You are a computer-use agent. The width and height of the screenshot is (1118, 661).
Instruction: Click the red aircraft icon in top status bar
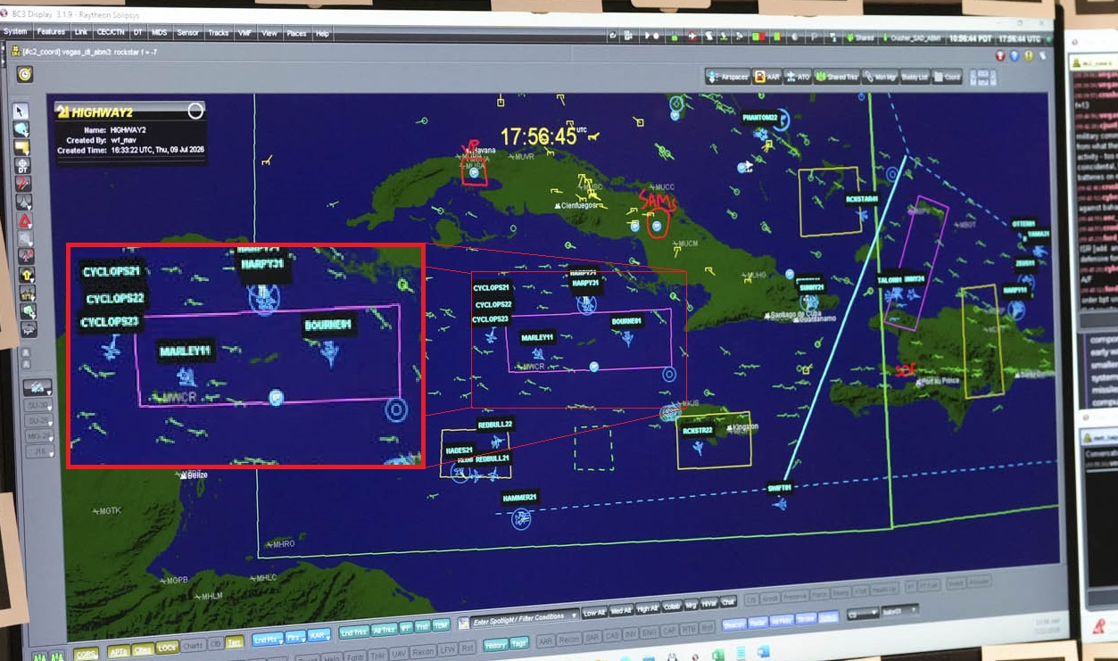(692, 37)
